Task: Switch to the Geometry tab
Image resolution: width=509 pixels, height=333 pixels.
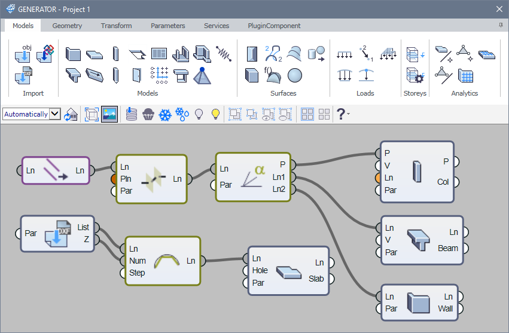Action: click(67, 26)
